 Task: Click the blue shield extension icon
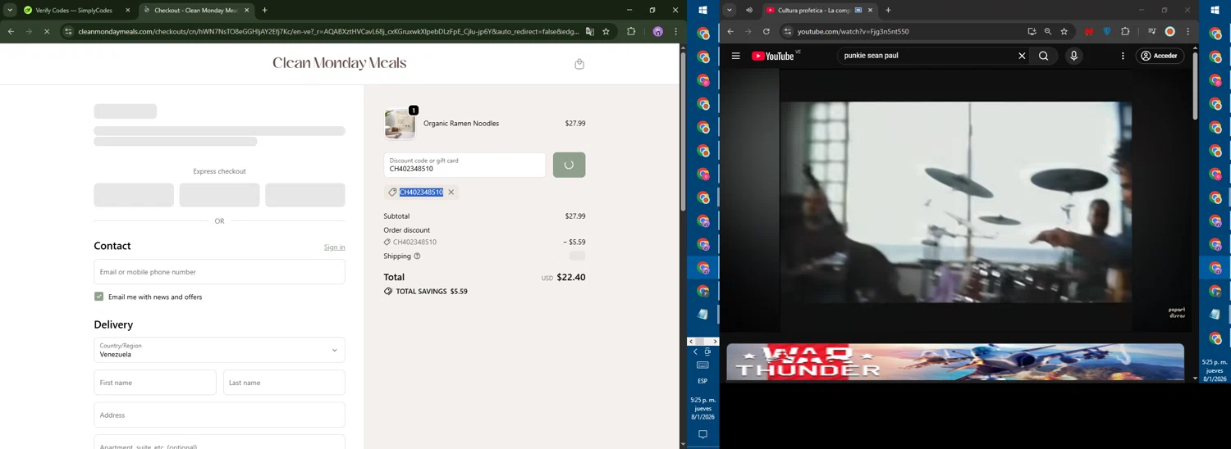(1107, 32)
